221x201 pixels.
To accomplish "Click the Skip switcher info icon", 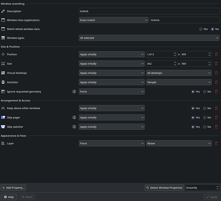I will 74,127.
